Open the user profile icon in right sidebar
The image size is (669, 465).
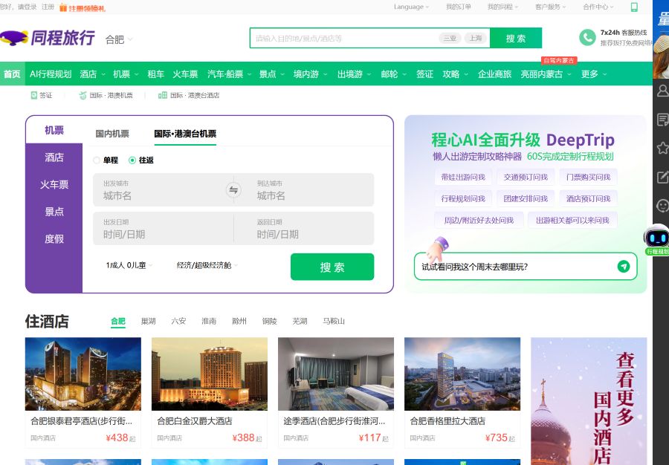663,91
